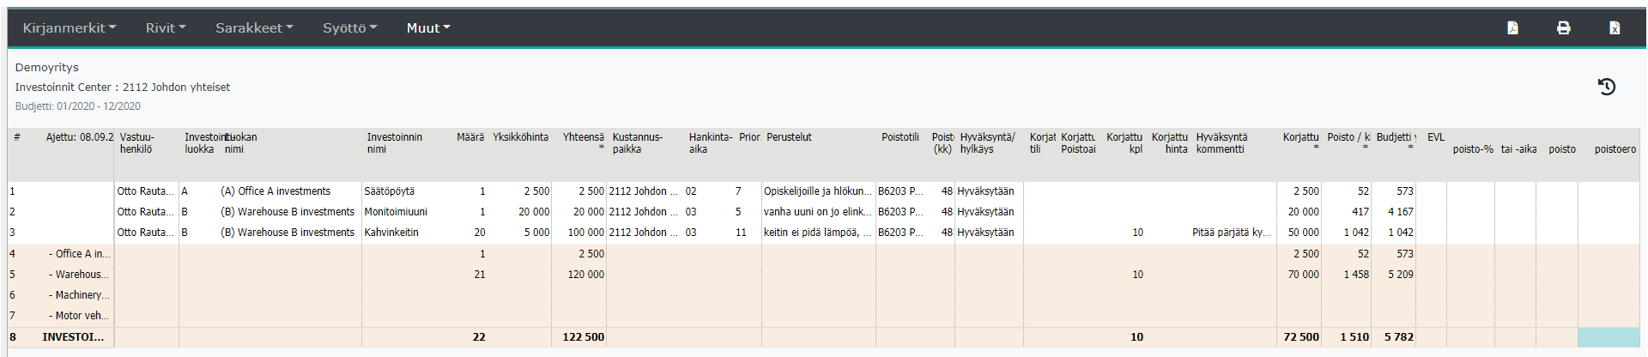The height and width of the screenshot is (357, 1648).
Task: Select the Monitoimiuuni investment name cell
Action: pos(396,212)
